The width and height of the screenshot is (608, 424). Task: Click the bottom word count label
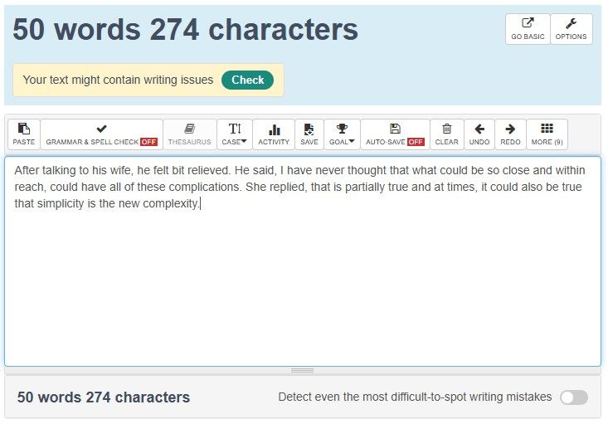[x=104, y=397]
